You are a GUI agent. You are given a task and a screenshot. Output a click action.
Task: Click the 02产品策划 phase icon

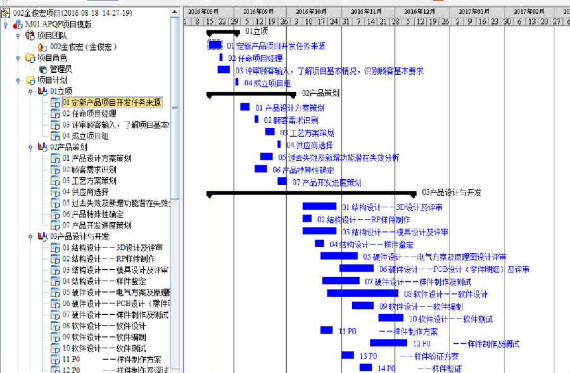[42, 147]
